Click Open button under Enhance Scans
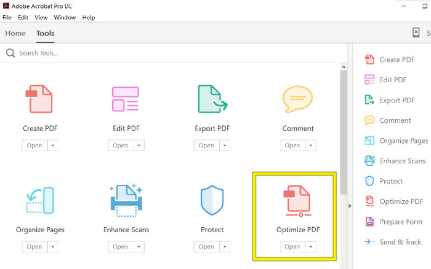The height and width of the screenshot is (269, 431). tap(121, 247)
